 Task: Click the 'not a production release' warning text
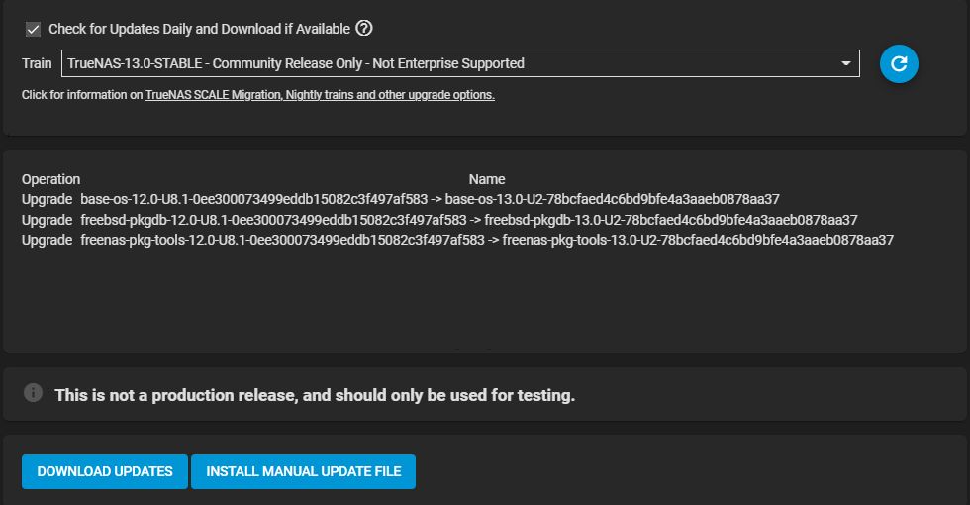[x=315, y=395]
